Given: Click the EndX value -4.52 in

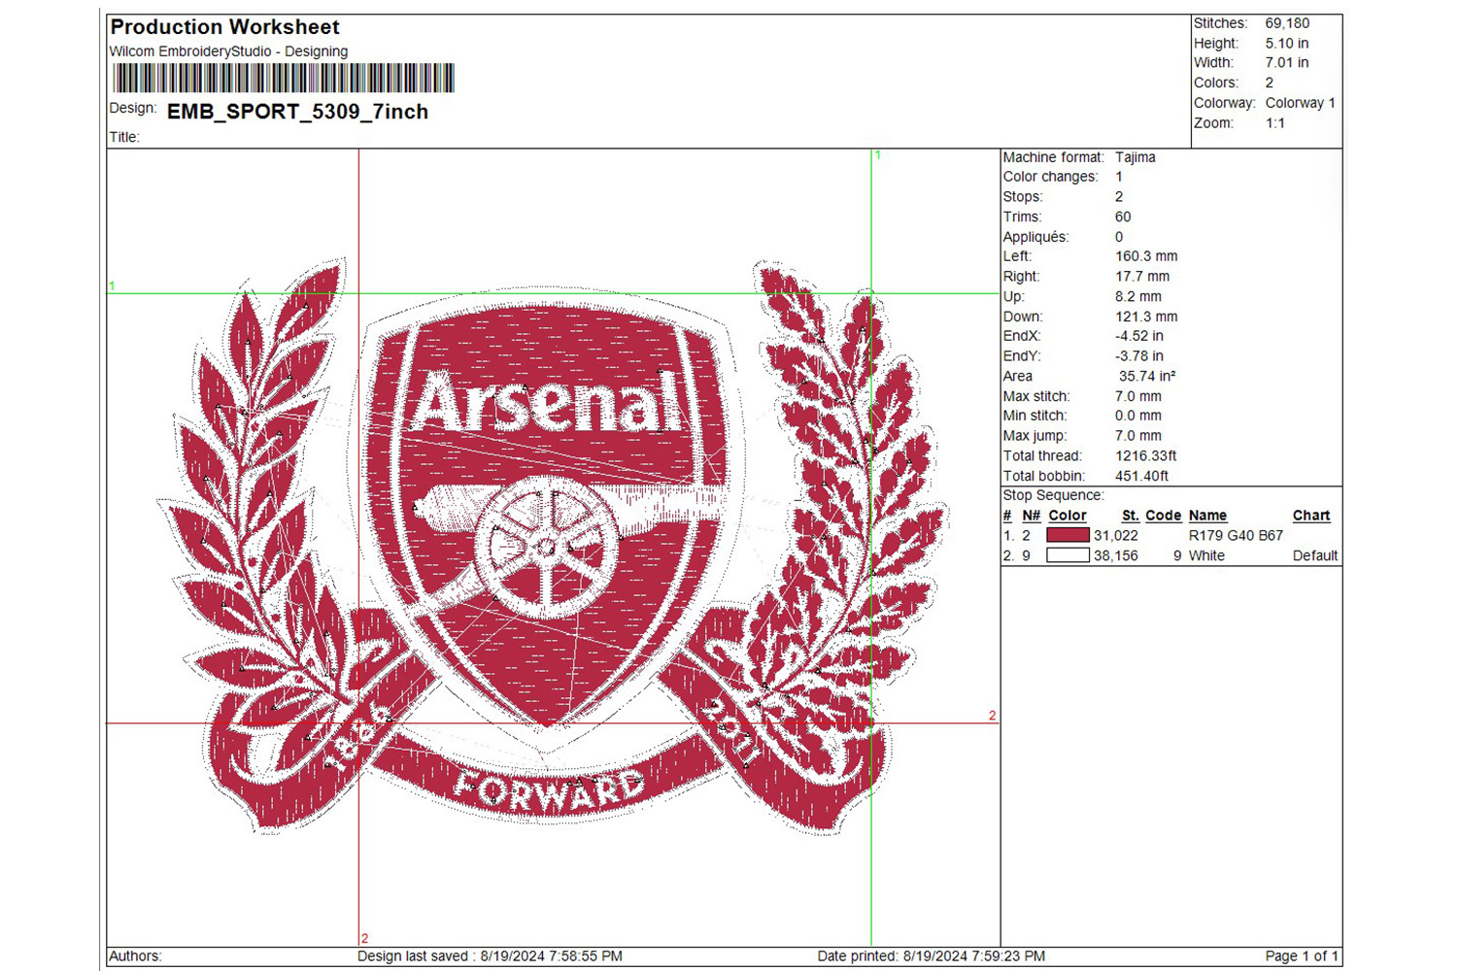Looking at the screenshot, I should (x=1139, y=336).
